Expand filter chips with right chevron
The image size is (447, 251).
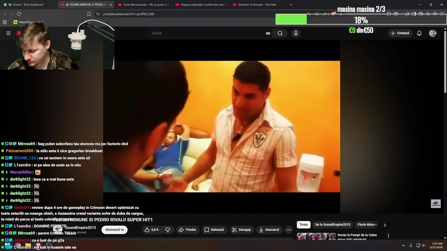[385, 225]
